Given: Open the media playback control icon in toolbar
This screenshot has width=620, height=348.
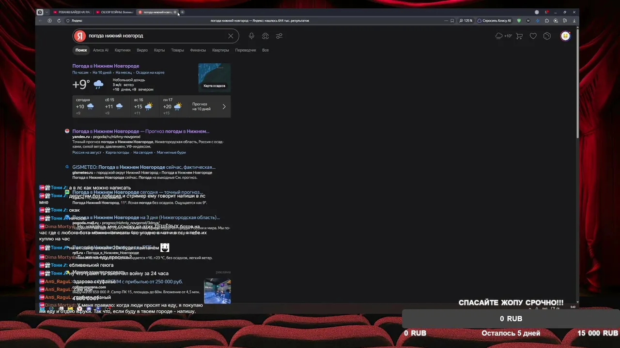Looking at the screenshot, I should point(556,21).
